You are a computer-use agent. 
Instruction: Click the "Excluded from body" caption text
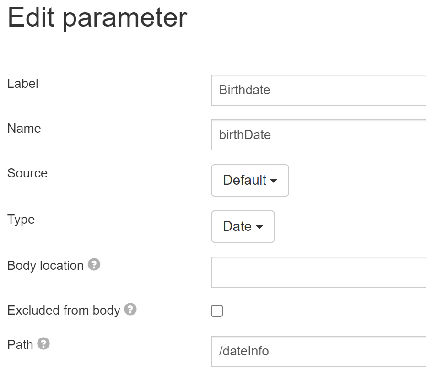[x=64, y=311]
